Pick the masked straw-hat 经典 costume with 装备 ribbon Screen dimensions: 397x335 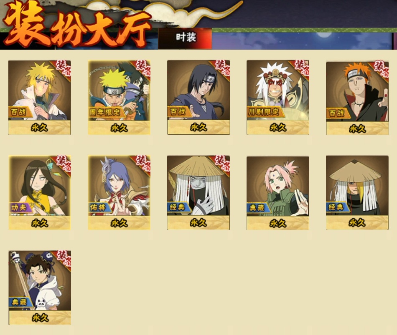tap(198, 193)
